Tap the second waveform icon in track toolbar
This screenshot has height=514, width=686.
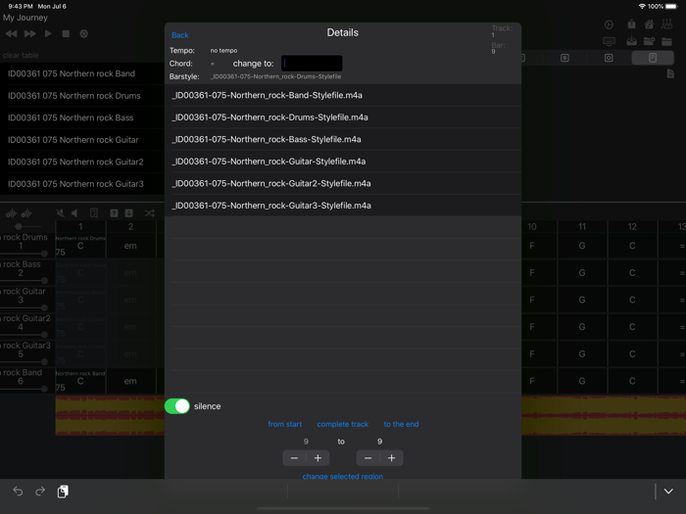click(26, 213)
